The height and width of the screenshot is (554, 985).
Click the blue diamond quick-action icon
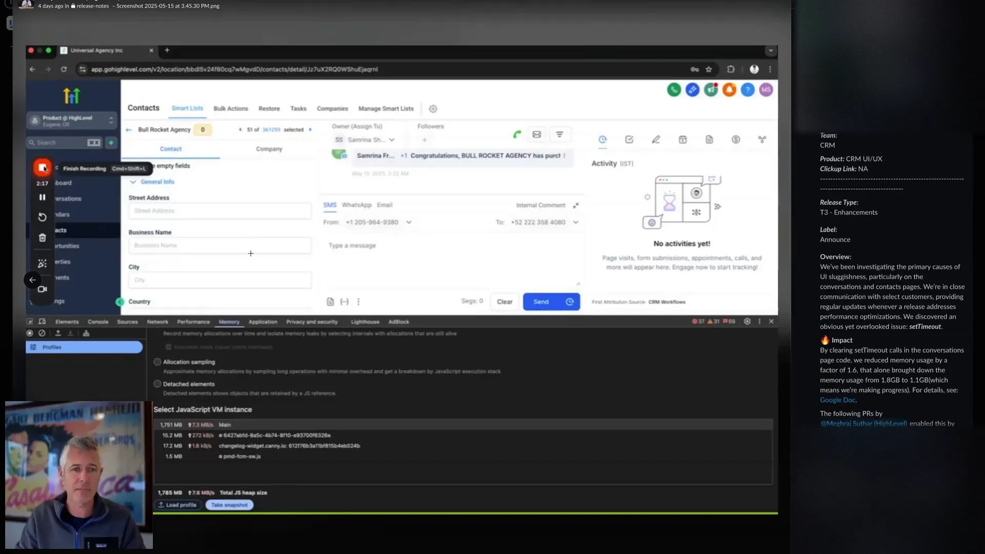coord(692,90)
